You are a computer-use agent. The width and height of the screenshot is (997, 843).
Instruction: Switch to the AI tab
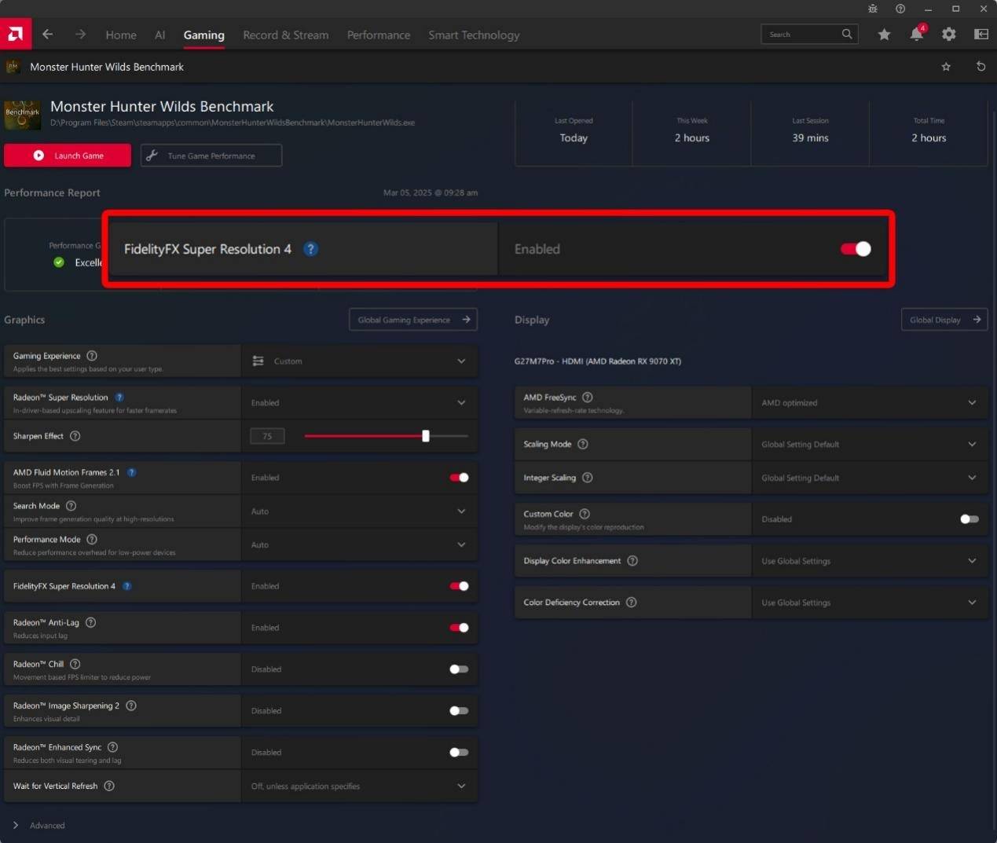click(x=160, y=35)
